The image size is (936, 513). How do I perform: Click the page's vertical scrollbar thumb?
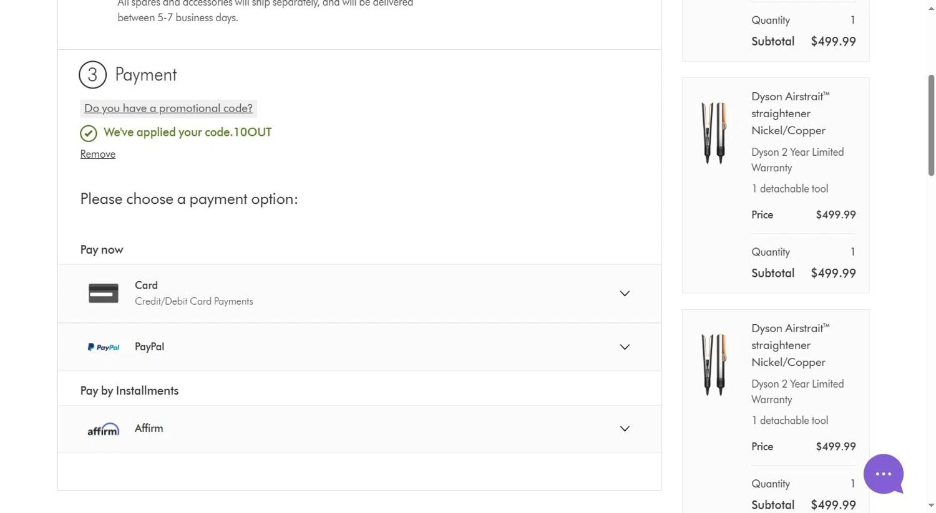pos(931,125)
